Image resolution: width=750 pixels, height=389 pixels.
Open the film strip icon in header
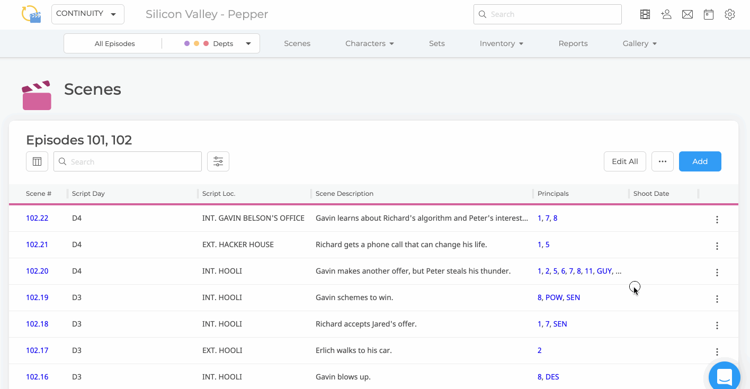[645, 14]
